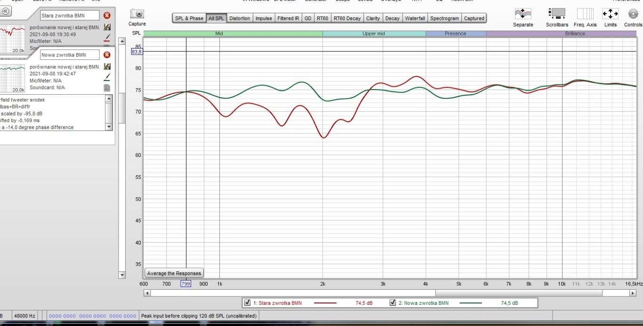Click the Upper mid band label

374,33
